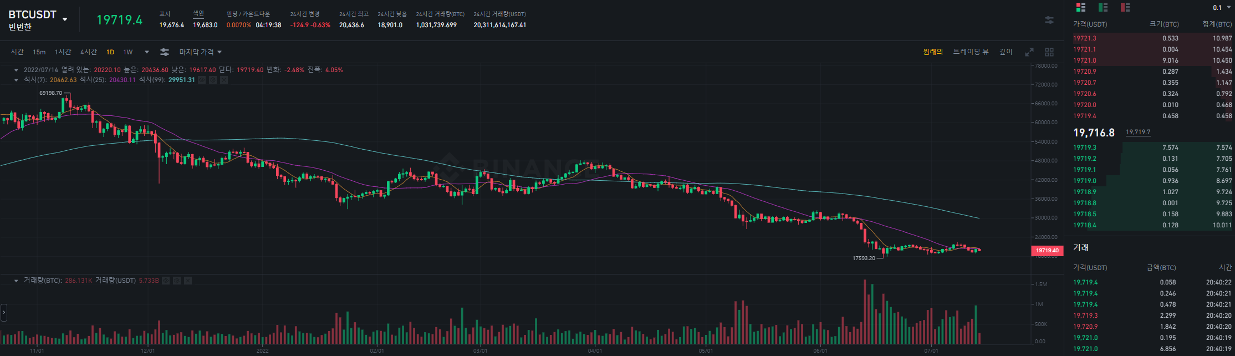The image size is (1235, 356).
Task: Switch chart interval to 1시간
Action: (63, 52)
